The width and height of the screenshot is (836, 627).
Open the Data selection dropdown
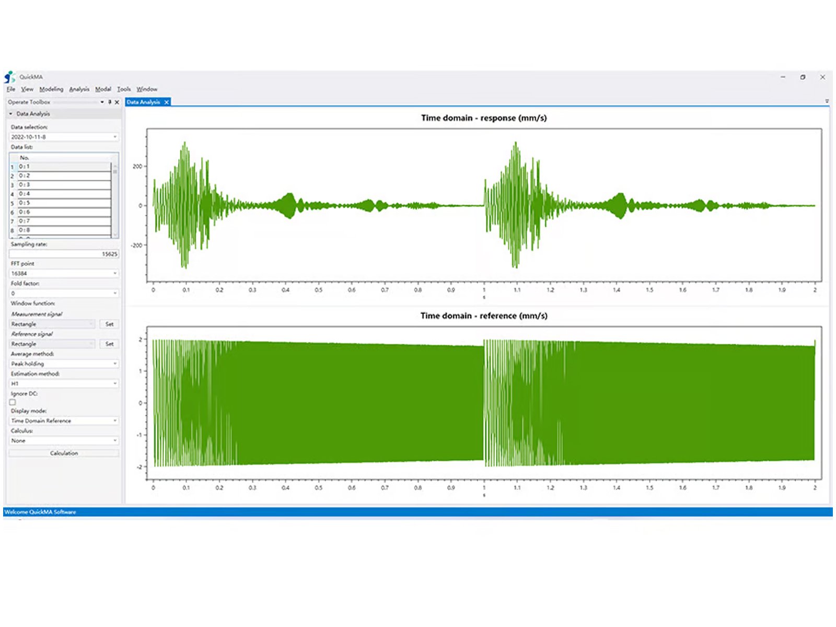[64, 137]
